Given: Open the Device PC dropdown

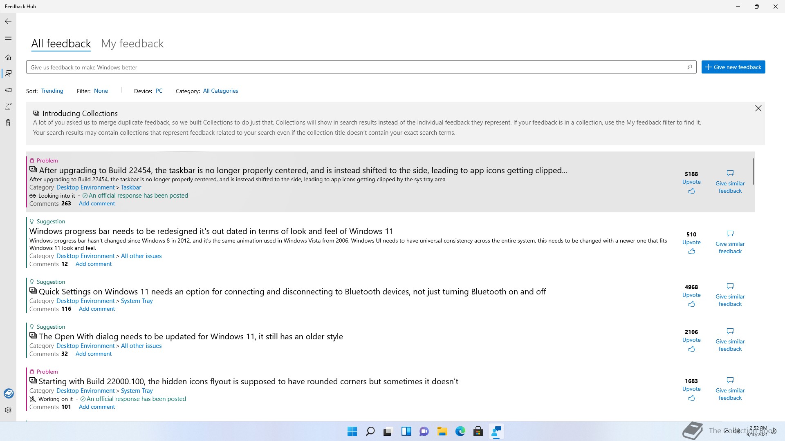Looking at the screenshot, I should click(x=159, y=91).
